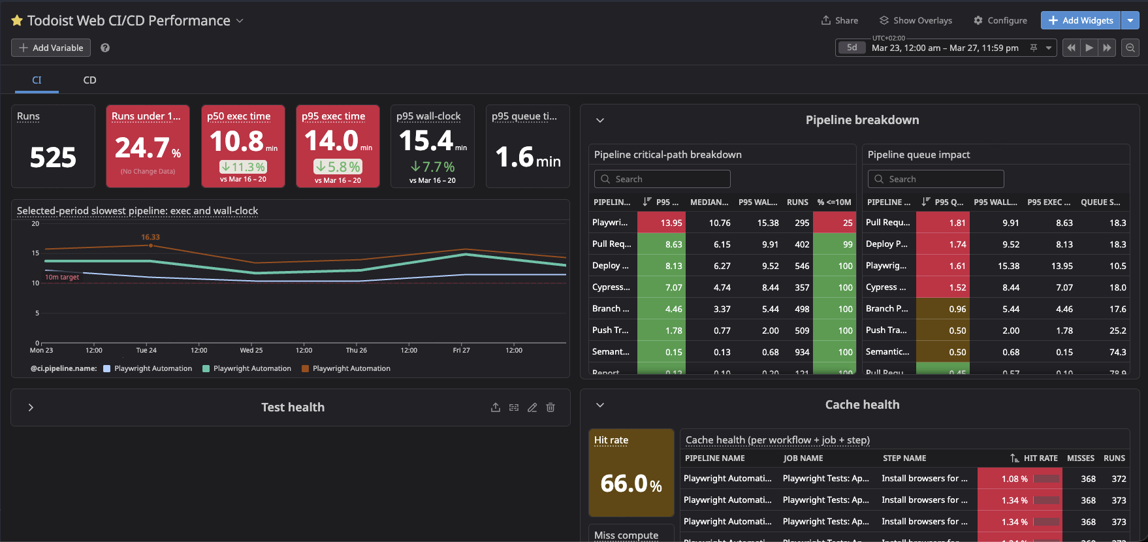Open the Add Widgets dropdown arrow
The height and width of the screenshot is (542, 1148).
[x=1130, y=20]
